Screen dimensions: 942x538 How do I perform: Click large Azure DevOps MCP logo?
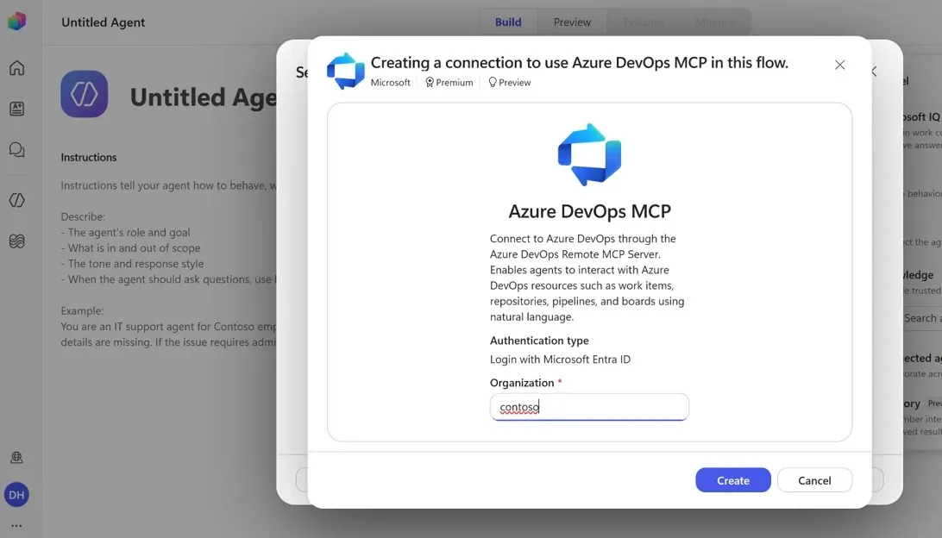pos(589,155)
